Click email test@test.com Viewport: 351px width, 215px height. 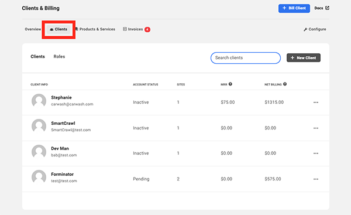pos(64,181)
